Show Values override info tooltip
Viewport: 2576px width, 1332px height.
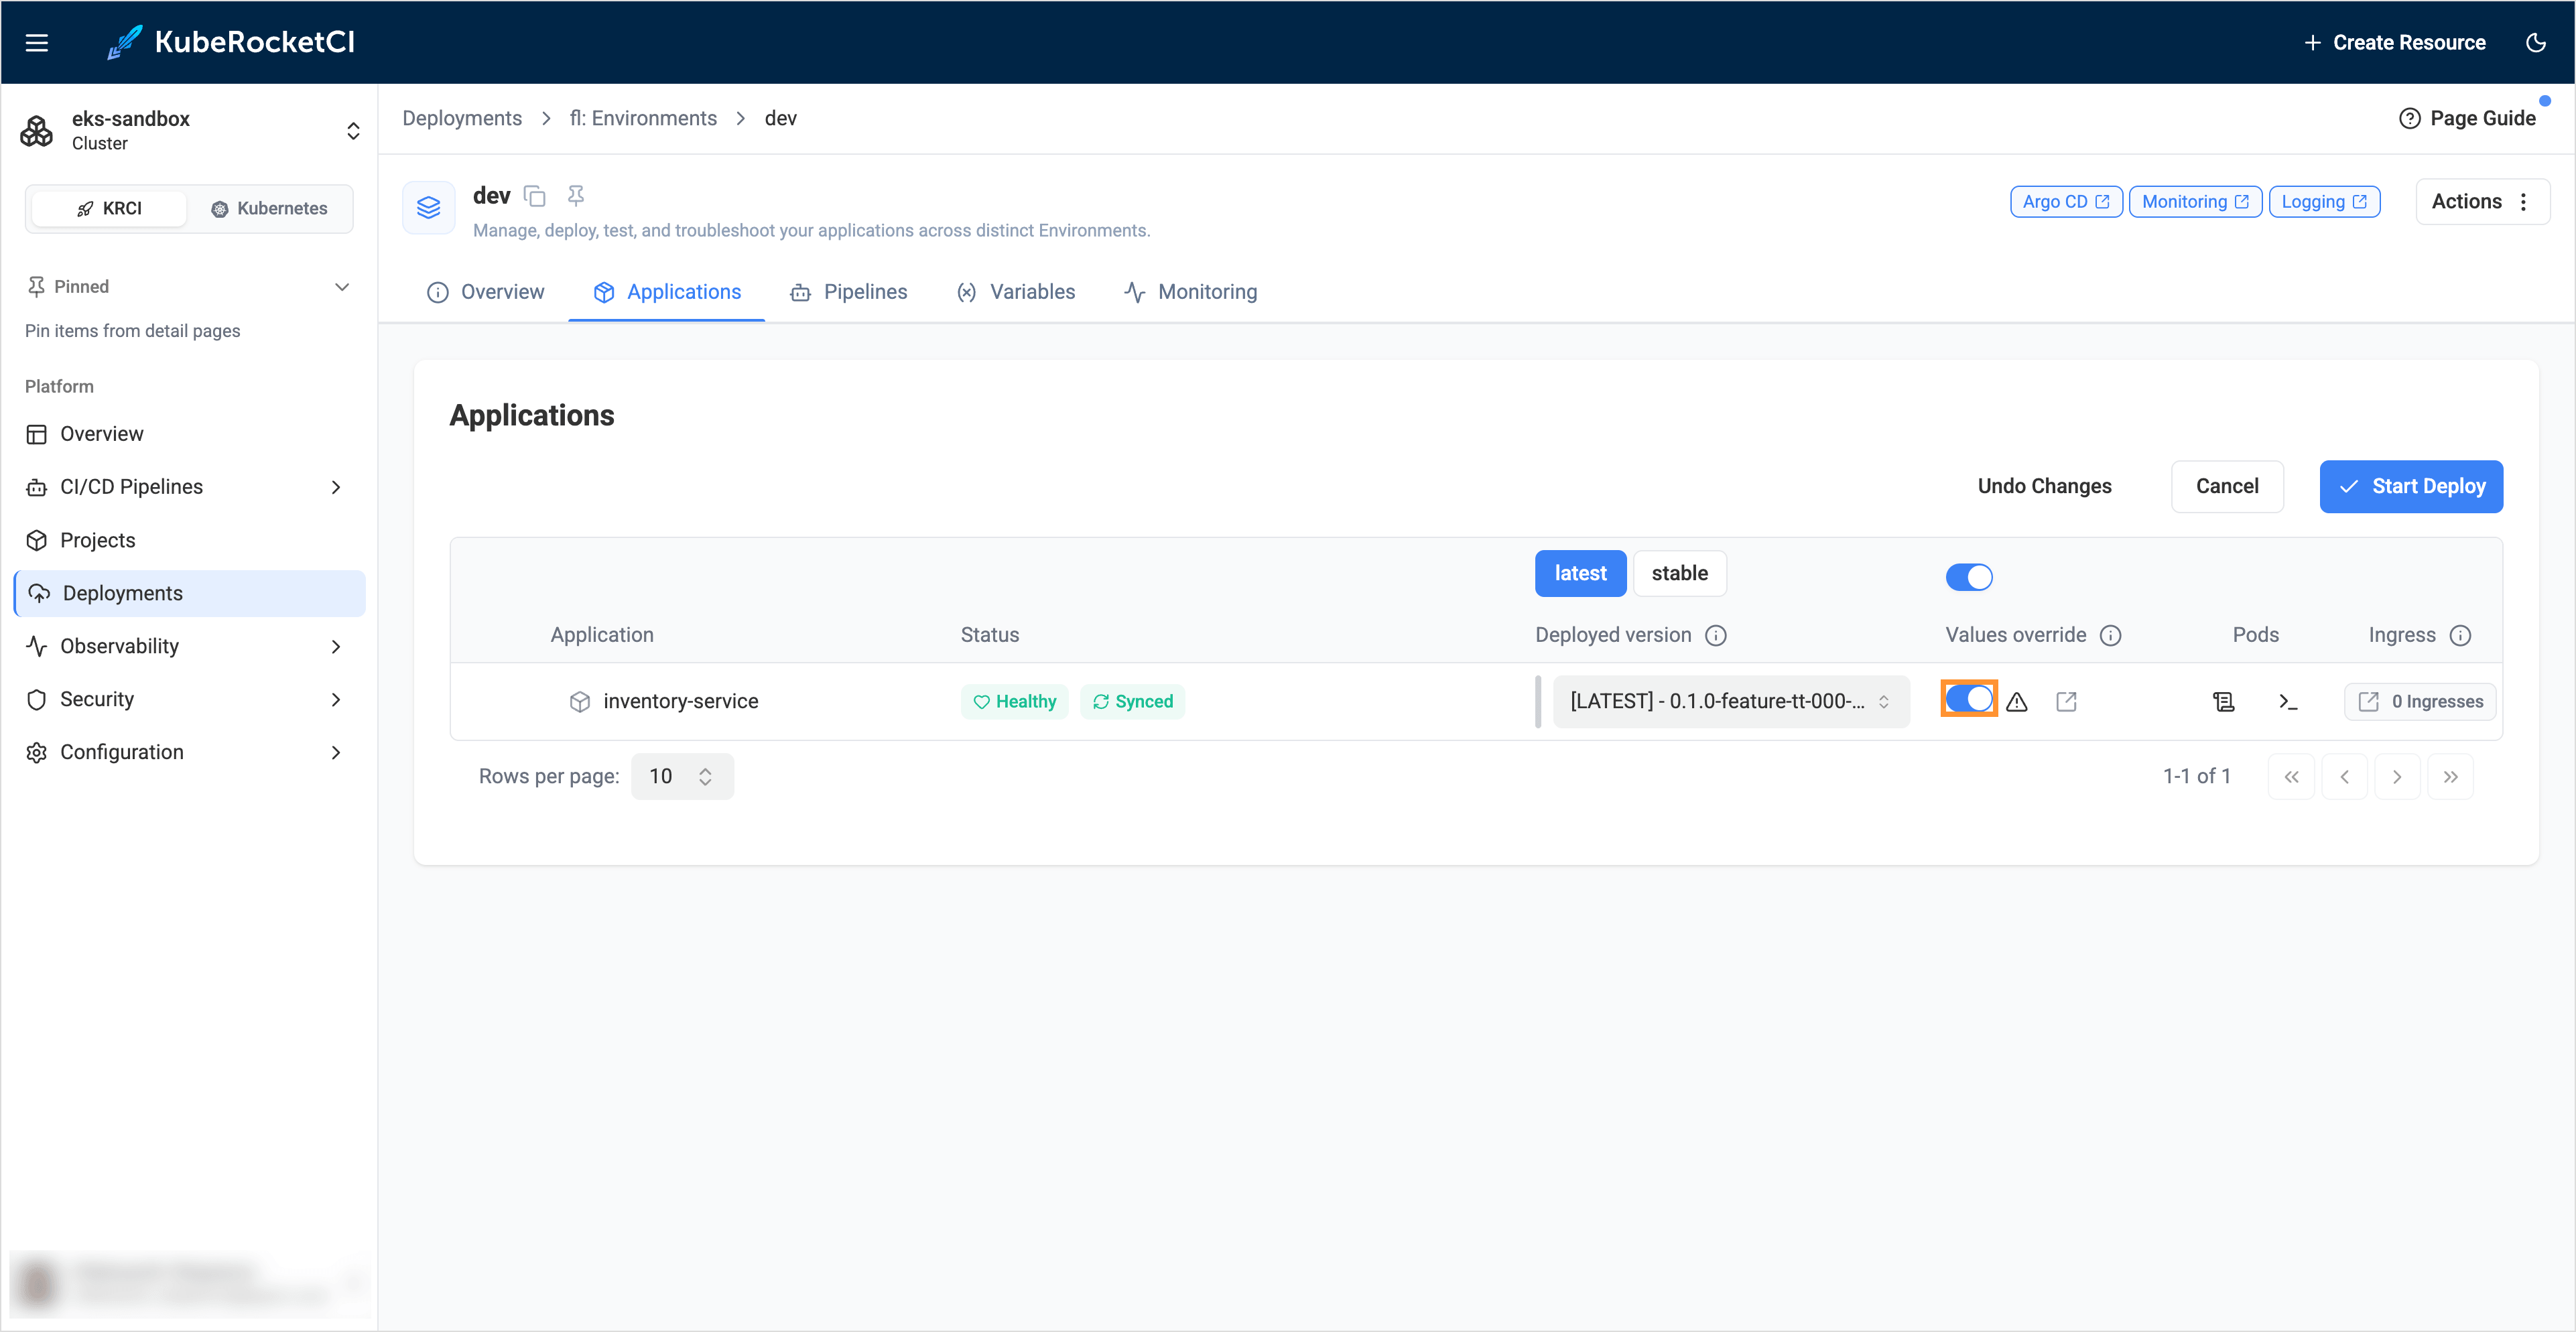coord(2110,636)
